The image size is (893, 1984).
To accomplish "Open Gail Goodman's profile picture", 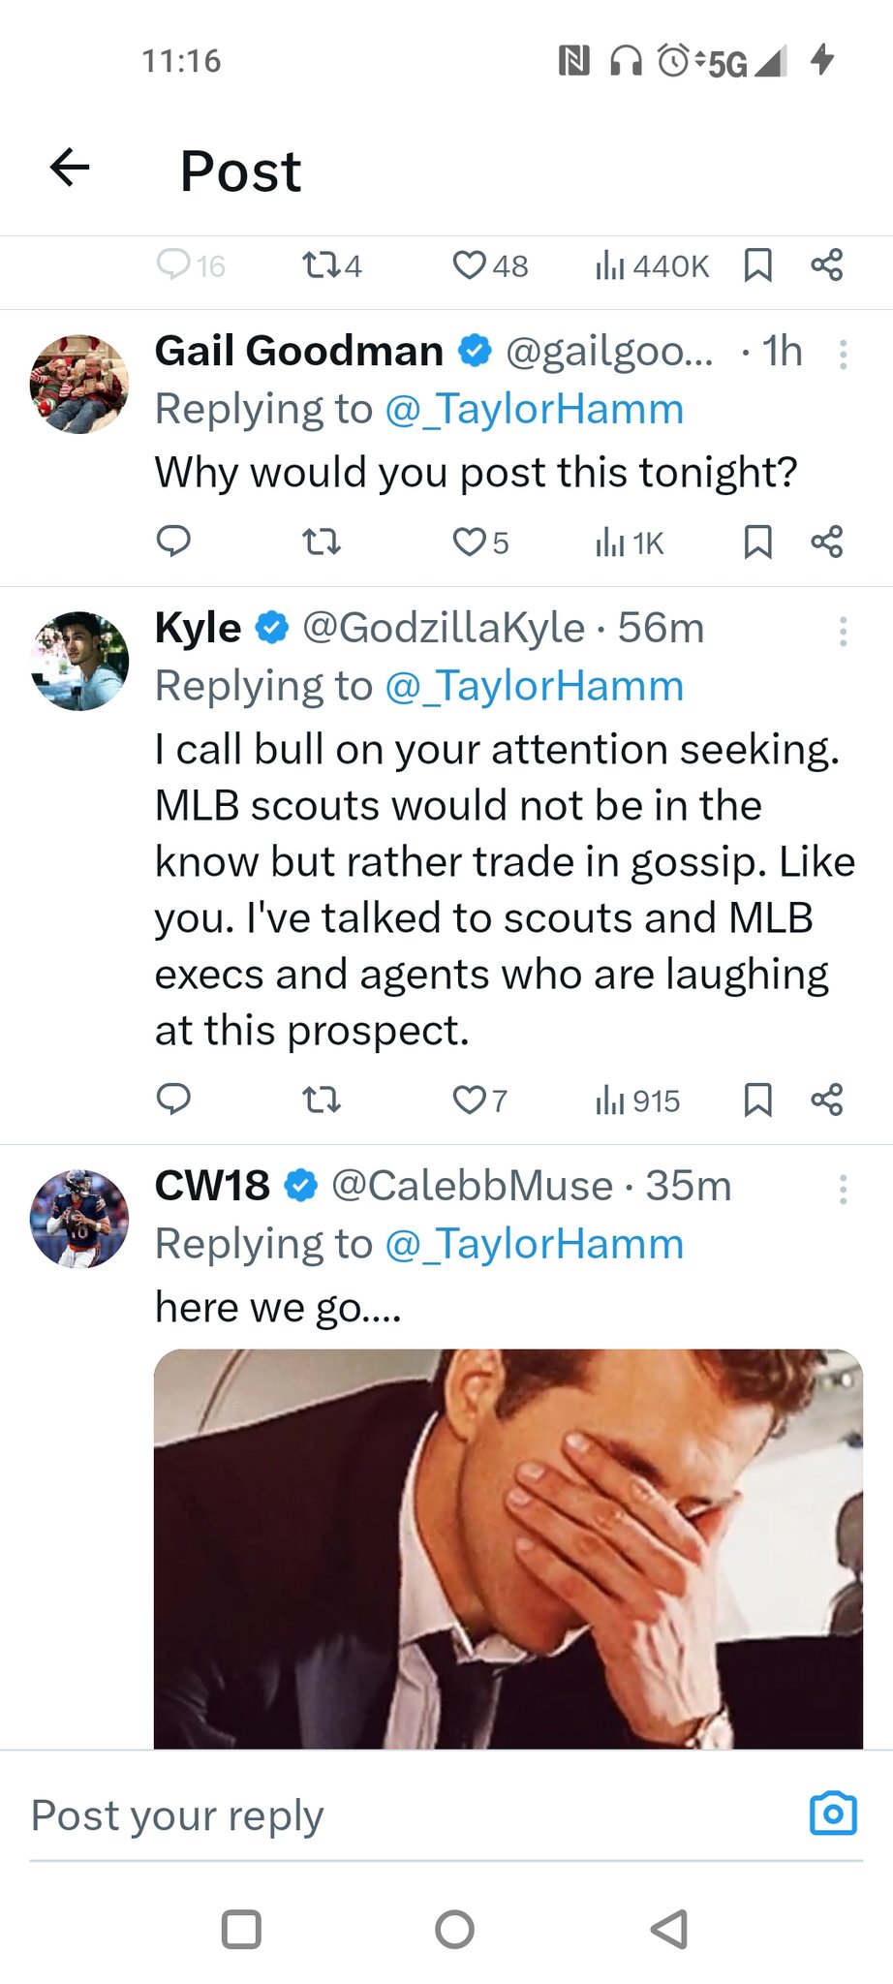I will pyautogui.click(x=79, y=385).
